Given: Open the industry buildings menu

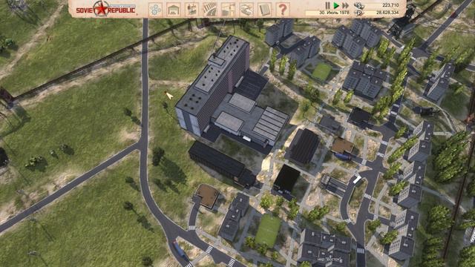Looking at the screenshot, I should [191, 10].
